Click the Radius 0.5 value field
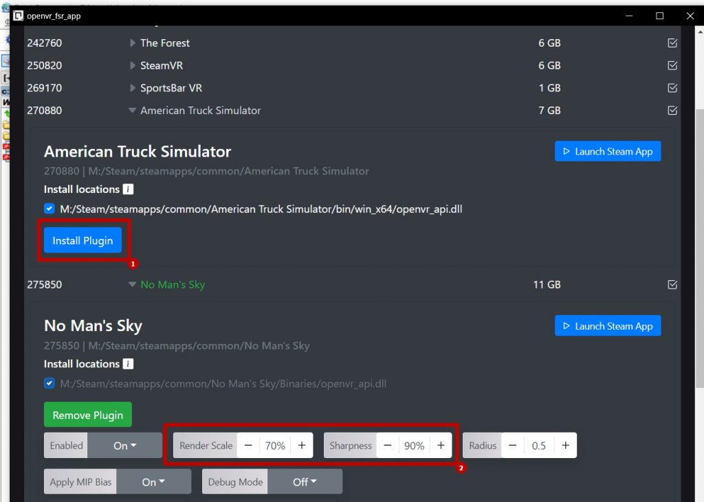The image size is (704, 502). 539,446
